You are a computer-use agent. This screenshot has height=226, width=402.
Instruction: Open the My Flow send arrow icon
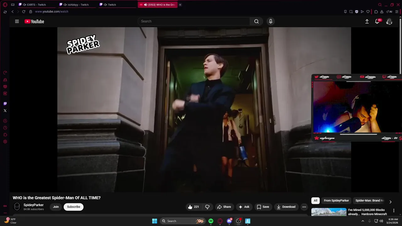[x=362, y=12]
